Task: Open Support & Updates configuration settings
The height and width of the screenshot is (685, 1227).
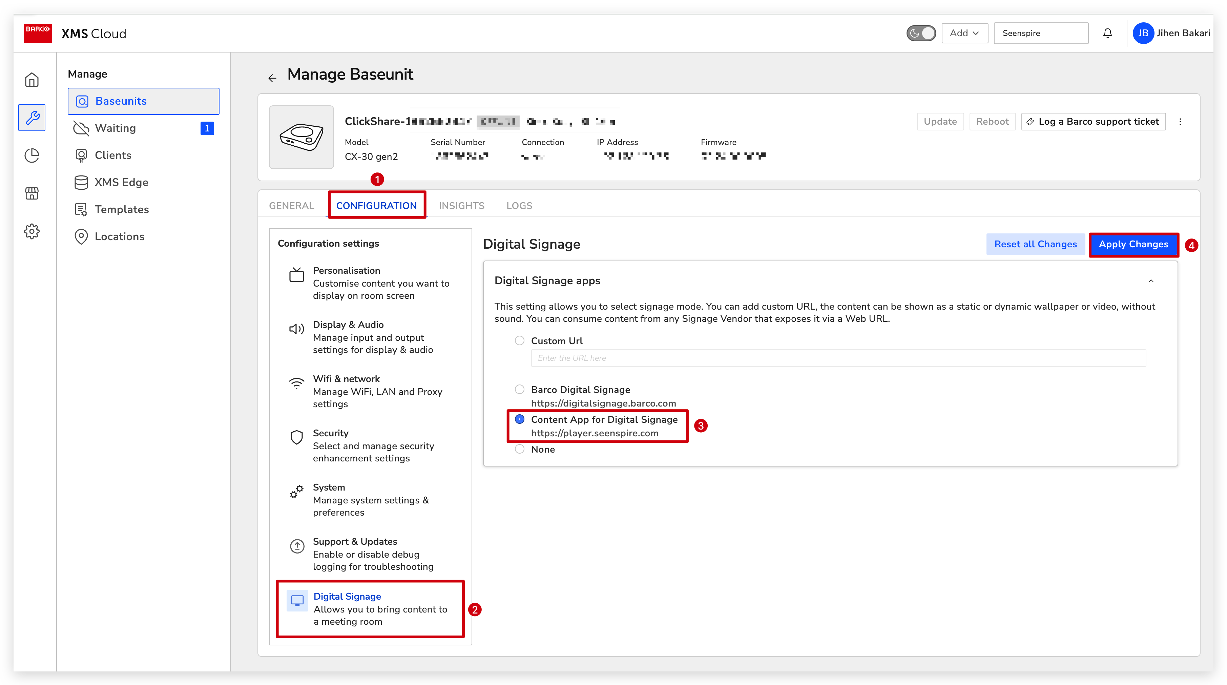Action: [370, 555]
